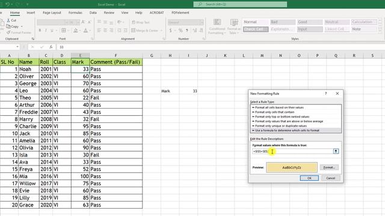The image size is (385, 216).
Task: Click Increase Indent icon
Action: 125,31
